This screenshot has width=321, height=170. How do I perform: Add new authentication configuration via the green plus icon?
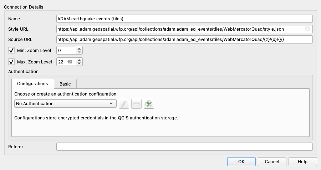tap(149, 104)
